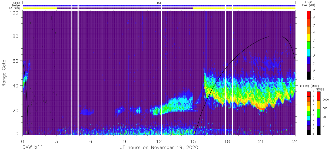Click the x-axis tick label '3'
This screenshot has height=153, width=332.
(57, 141)
